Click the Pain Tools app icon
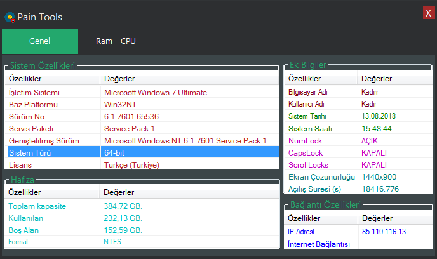437x259 pixels. (10, 17)
